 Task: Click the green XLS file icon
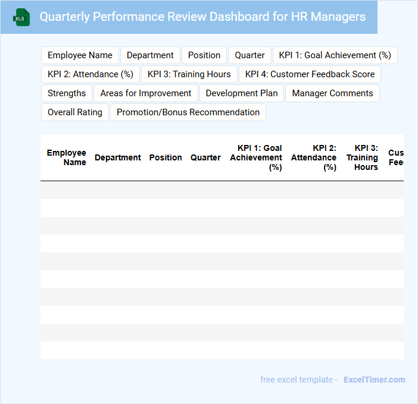[x=22, y=17]
